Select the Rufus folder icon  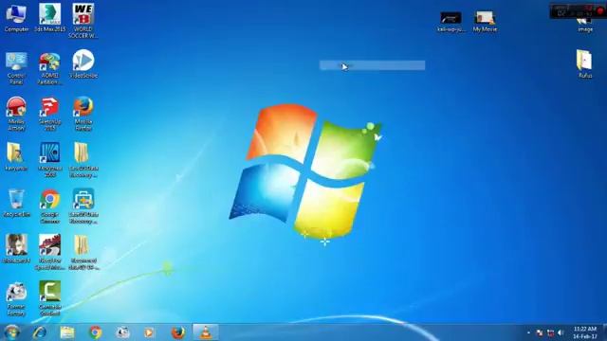584,63
